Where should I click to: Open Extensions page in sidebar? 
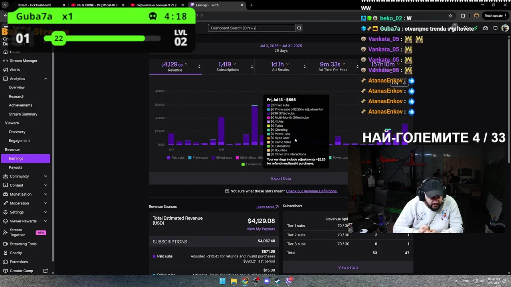click(19, 262)
